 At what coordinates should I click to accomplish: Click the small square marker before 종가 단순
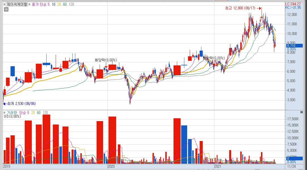click(x=30, y=4)
